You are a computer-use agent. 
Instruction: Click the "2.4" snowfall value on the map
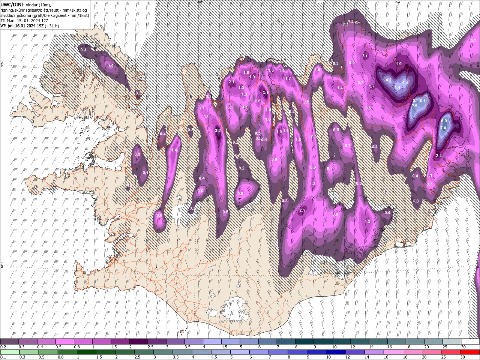[439, 156]
